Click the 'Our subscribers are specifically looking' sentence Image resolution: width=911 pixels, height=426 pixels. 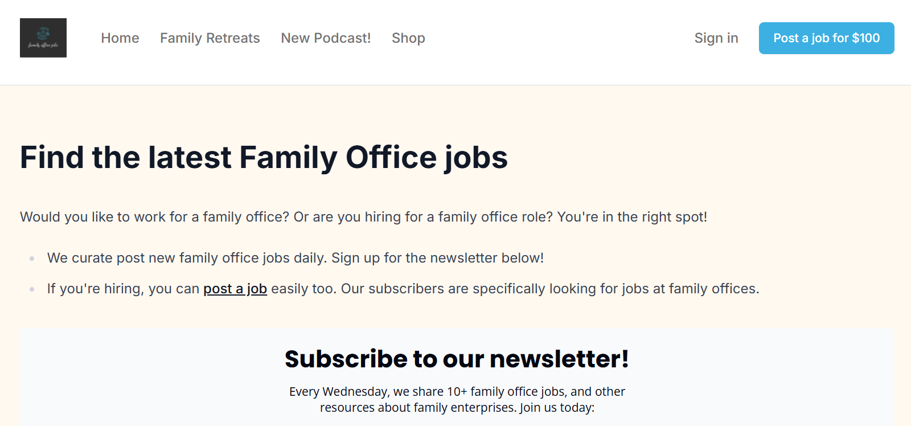(x=550, y=289)
